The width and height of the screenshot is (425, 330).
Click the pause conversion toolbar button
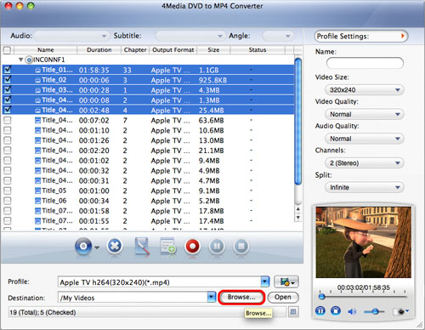point(217,246)
